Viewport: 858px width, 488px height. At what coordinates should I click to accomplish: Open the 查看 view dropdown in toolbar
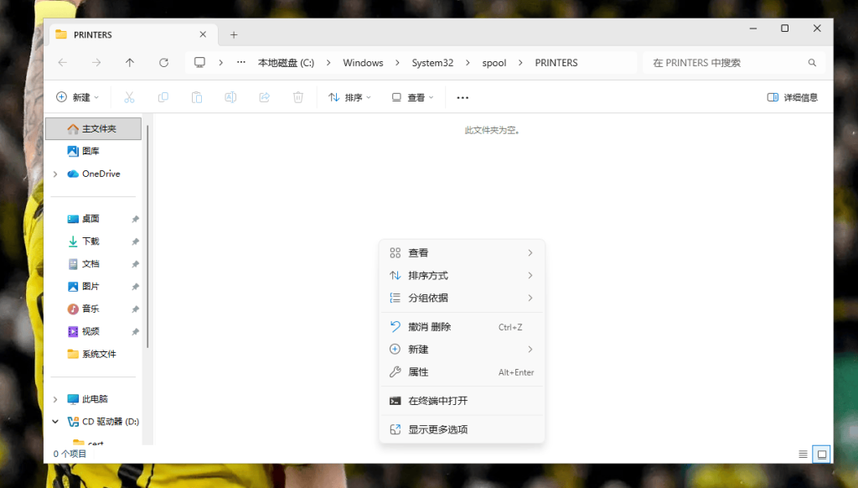(x=412, y=97)
